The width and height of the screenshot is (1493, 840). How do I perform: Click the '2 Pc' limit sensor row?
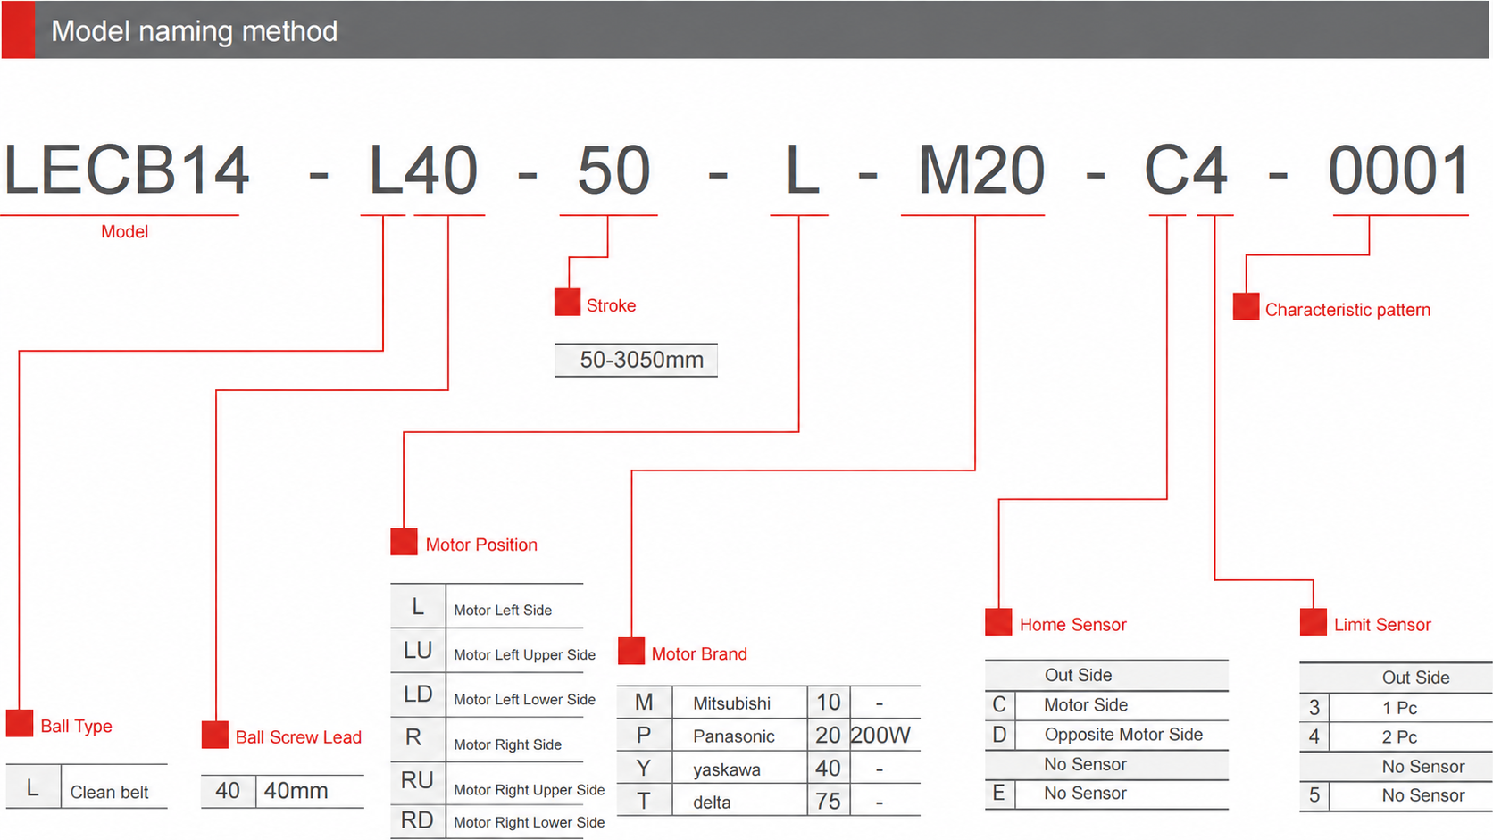pos(1396,737)
